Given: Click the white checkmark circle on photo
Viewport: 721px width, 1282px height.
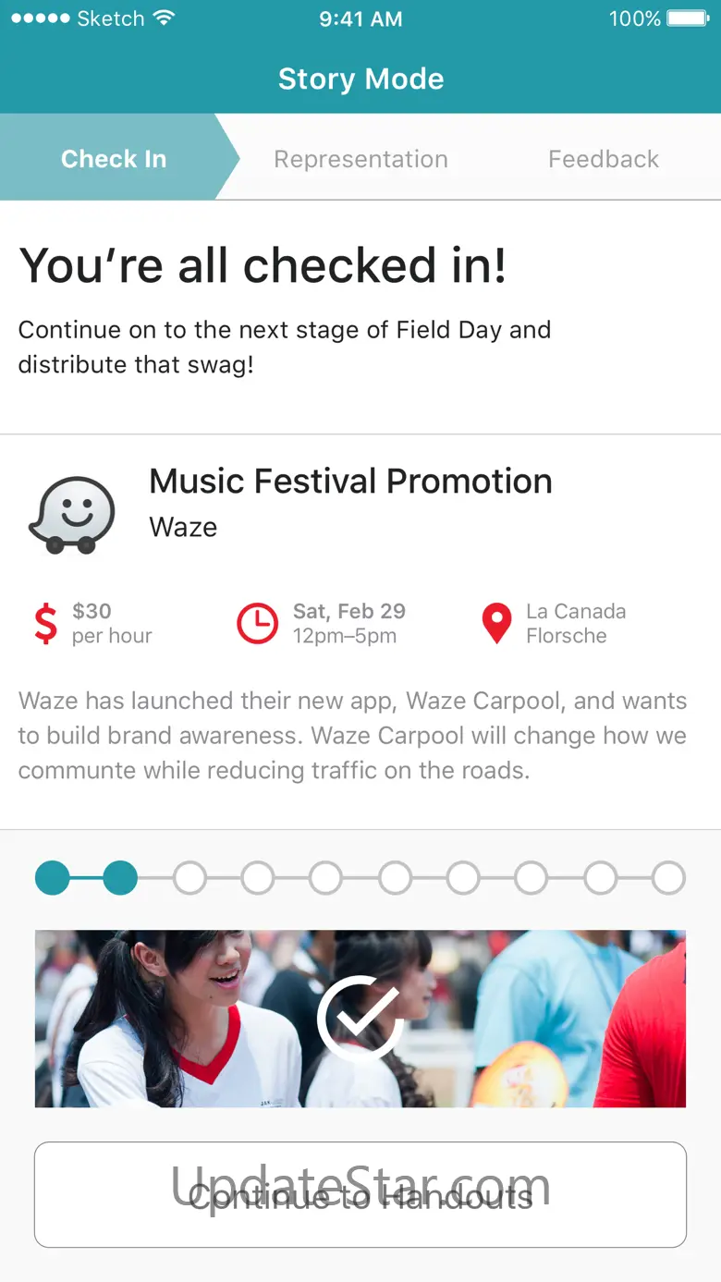Looking at the screenshot, I should 359,1018.
